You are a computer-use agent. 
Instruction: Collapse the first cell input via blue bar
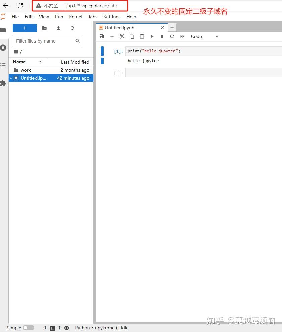102,51
